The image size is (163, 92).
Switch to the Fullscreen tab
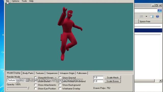81,73
